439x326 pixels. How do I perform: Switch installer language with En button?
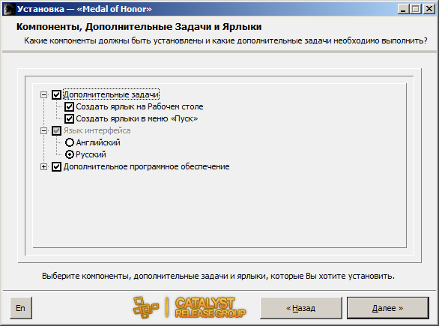tap(21, 308)
